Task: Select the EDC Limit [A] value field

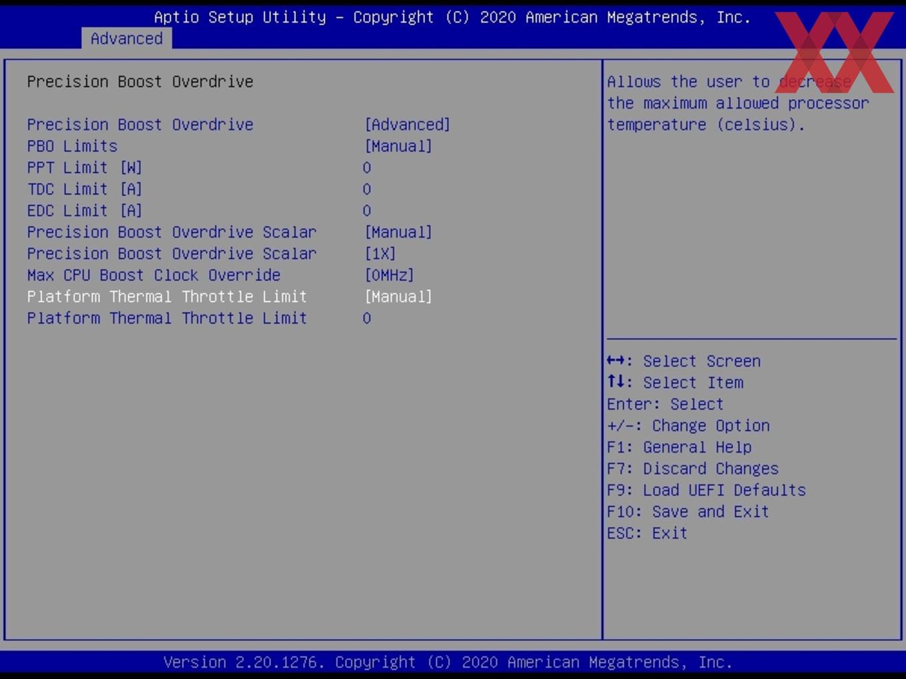Action: point(366,210)
